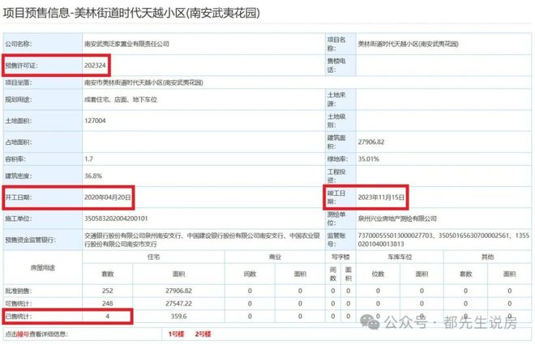Image resolution: width=535 pixels, height=344 pixels.
Task: Click the 占地面积 label
Action: (18, 142)
